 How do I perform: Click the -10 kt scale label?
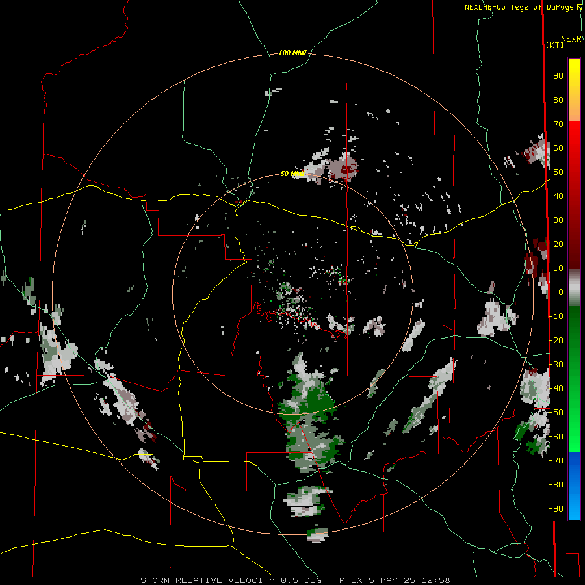556,317
